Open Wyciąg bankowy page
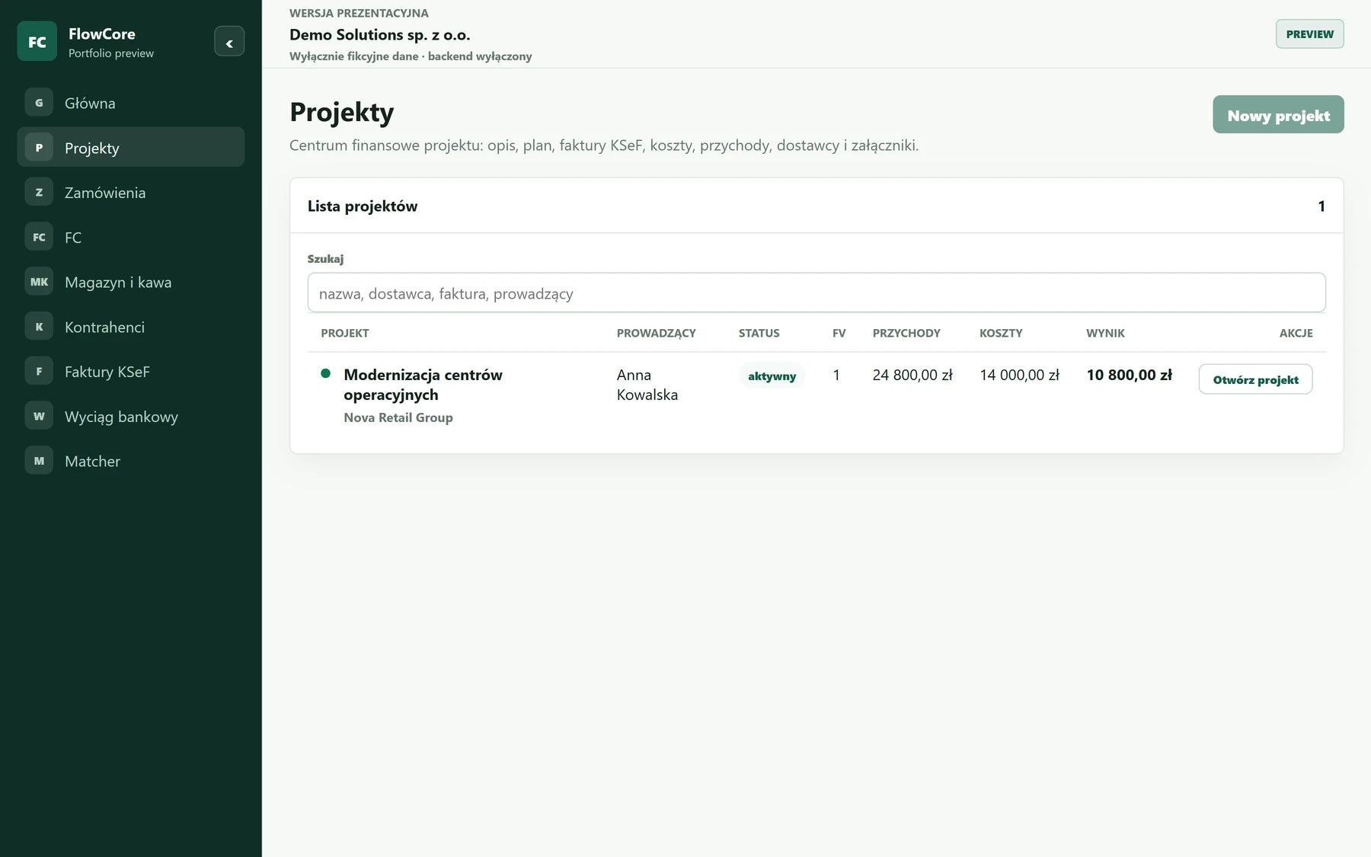This screenshot has height=857, width=1371. [131, 416]
